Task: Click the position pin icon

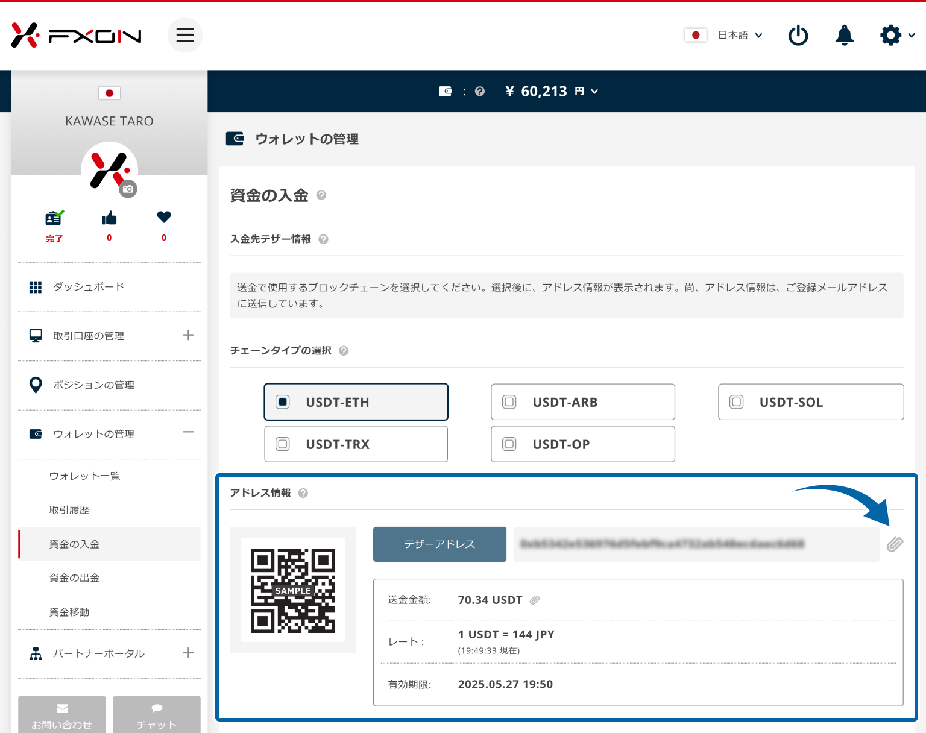Action: pyautogui.click(x=36, y=385)
